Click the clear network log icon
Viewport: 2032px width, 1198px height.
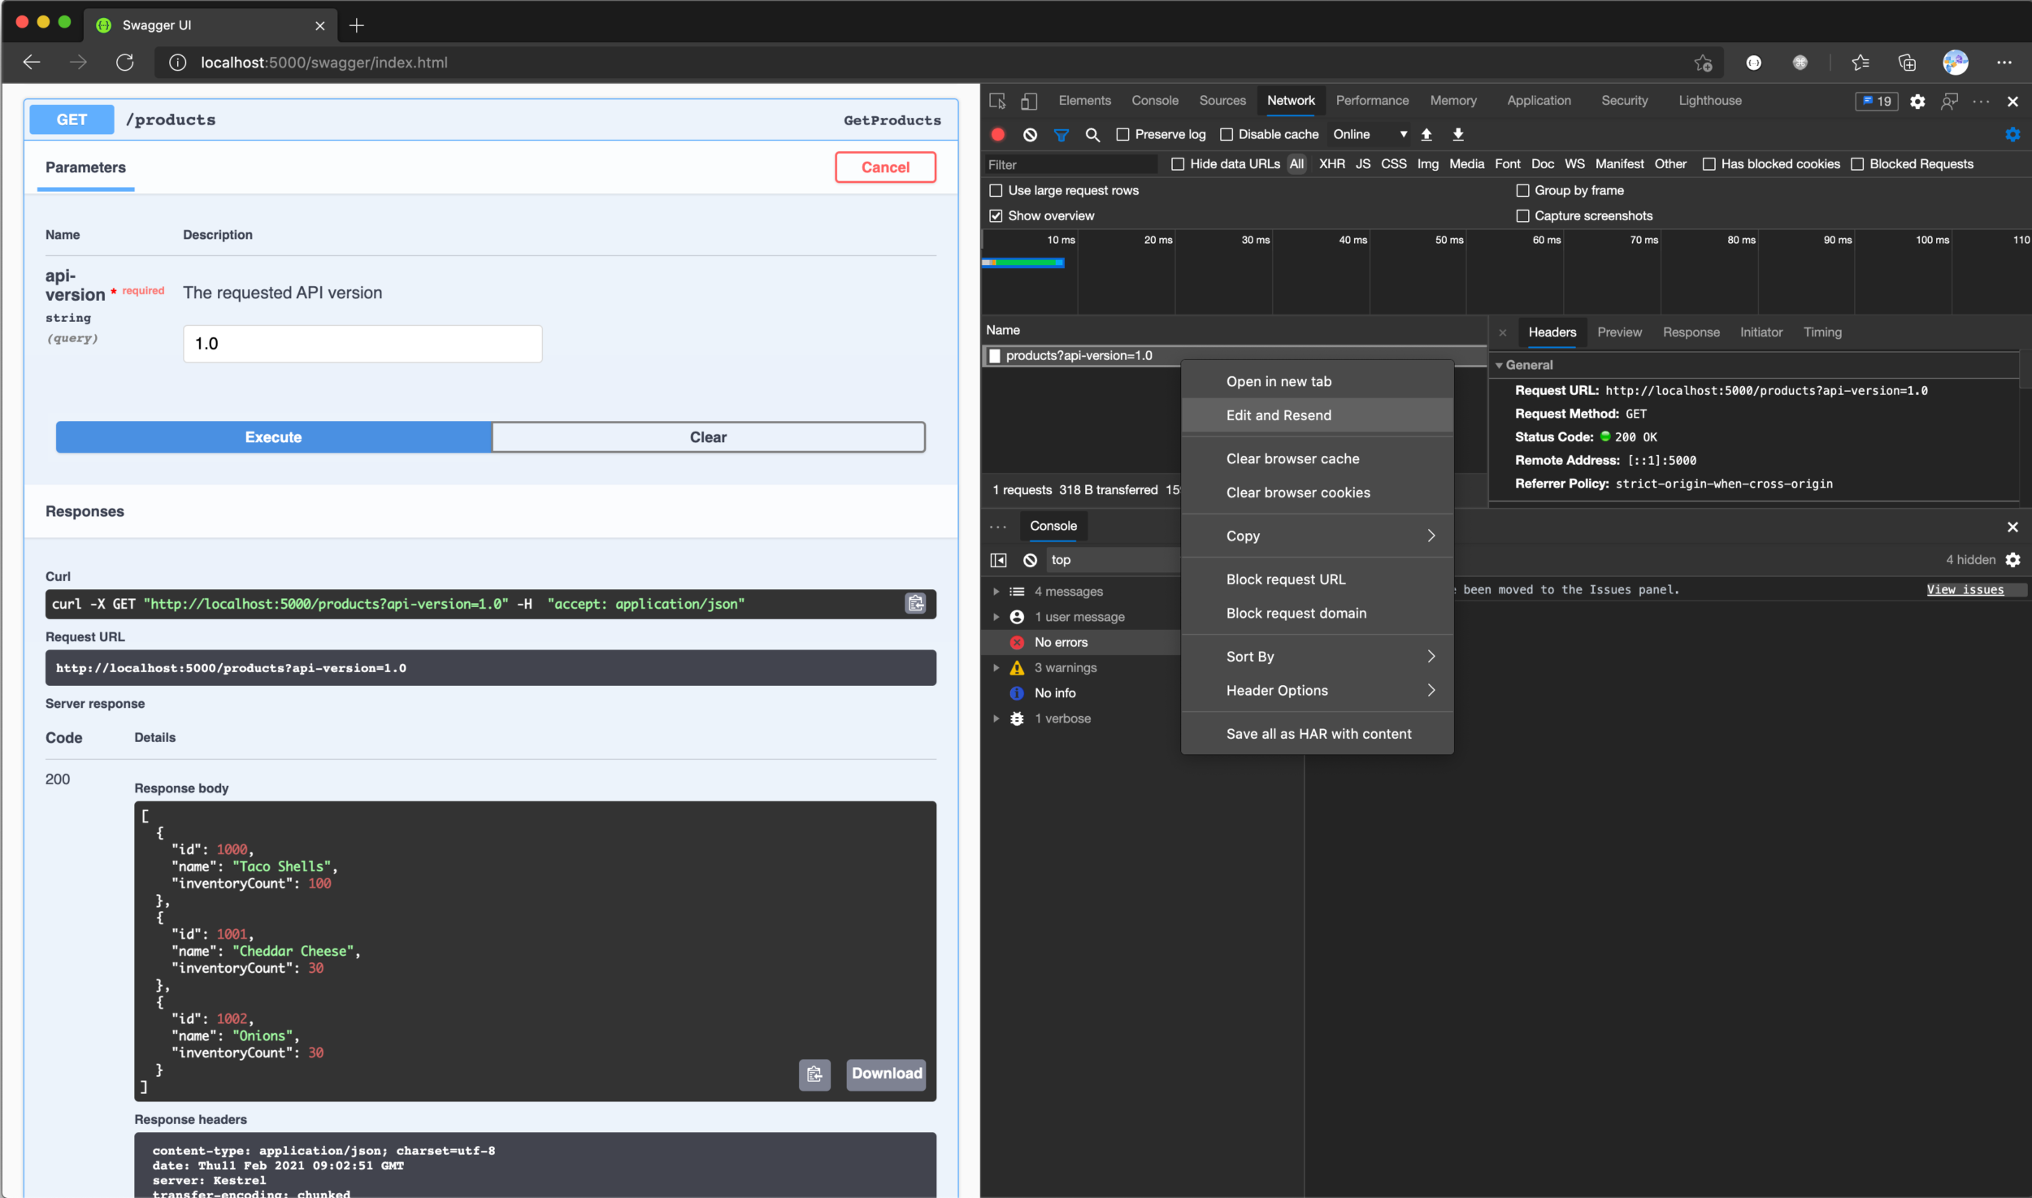point(1030,135)
